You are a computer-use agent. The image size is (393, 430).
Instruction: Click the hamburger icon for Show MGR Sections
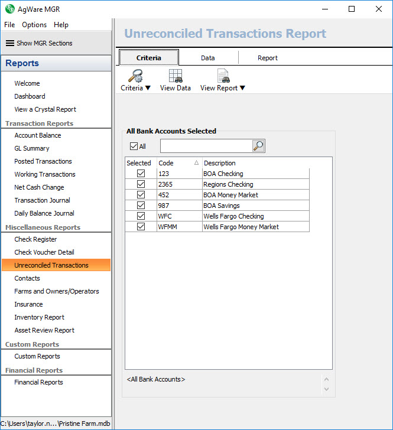tap(10, 43)
